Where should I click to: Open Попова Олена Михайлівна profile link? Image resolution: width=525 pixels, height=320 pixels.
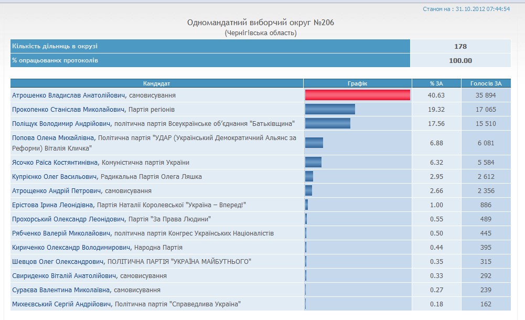[54, 138]
